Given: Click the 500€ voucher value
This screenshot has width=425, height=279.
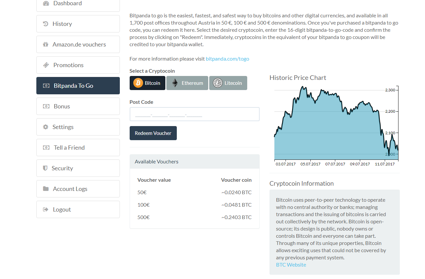Looking at the screenshot, I should (143, 217).
